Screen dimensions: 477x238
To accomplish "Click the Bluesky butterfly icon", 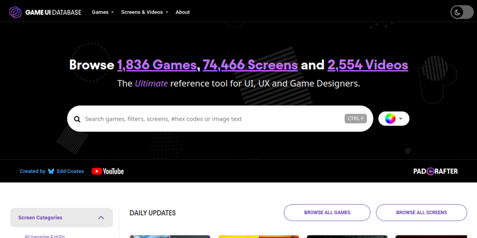I will 51,171.
